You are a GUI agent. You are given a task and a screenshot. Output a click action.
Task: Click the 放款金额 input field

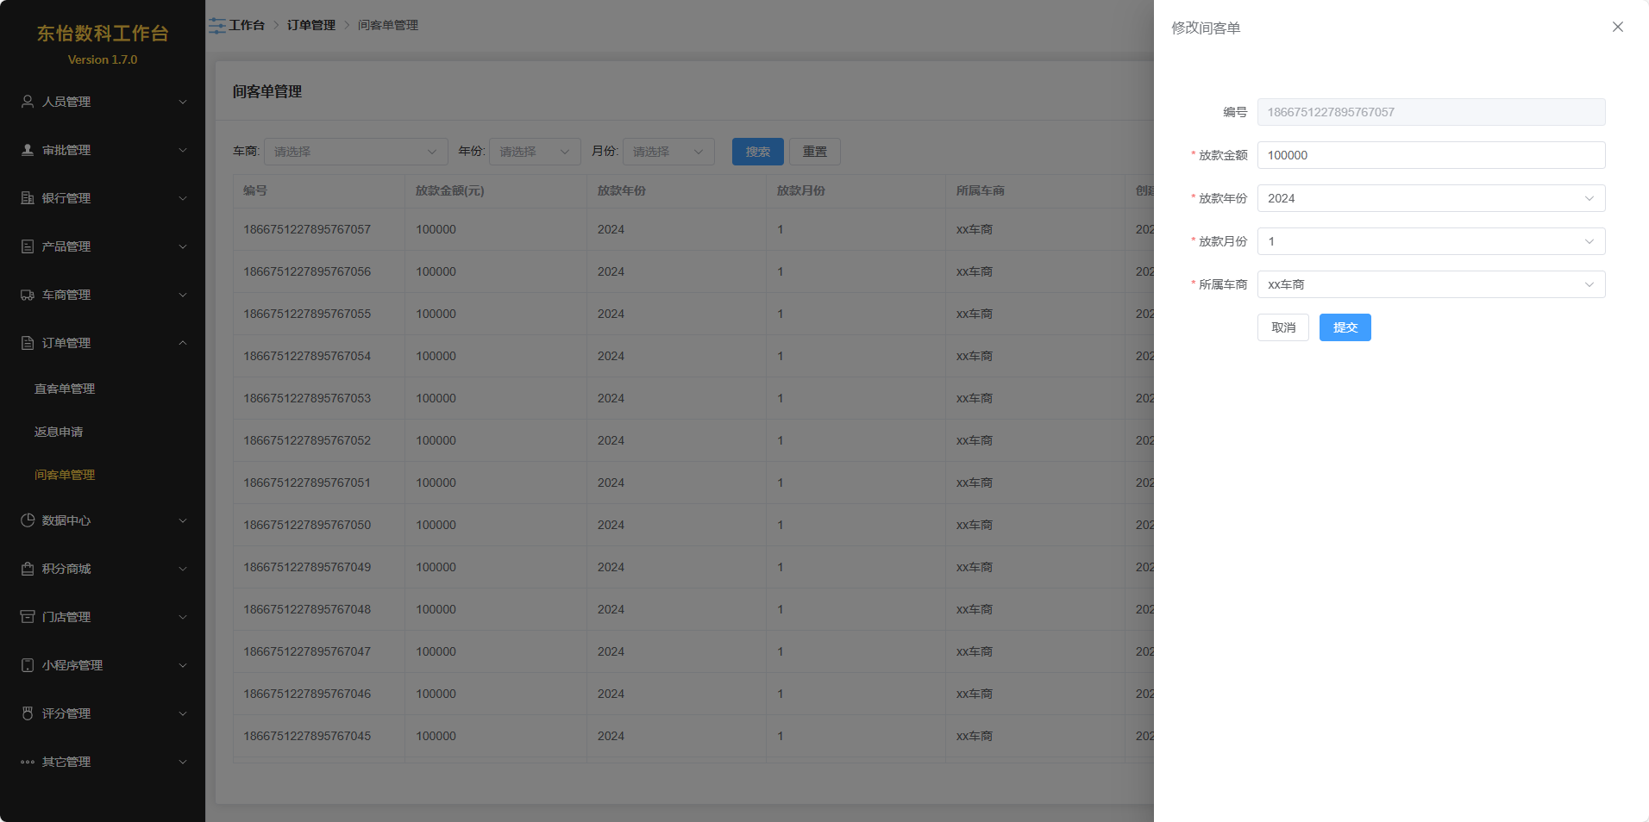click(1430, 155)
